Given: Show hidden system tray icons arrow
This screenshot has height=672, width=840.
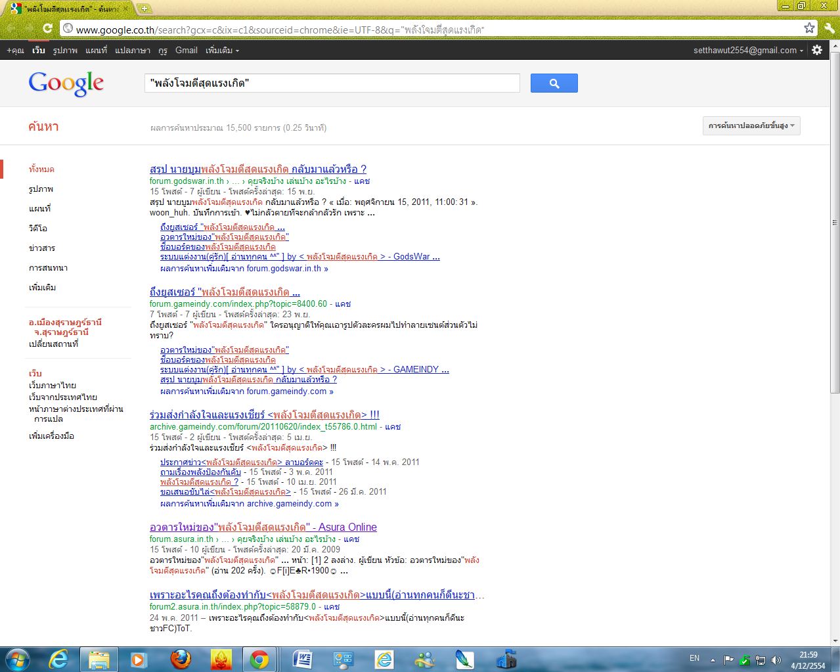Looking at the screenshot, I should [713, 660].
